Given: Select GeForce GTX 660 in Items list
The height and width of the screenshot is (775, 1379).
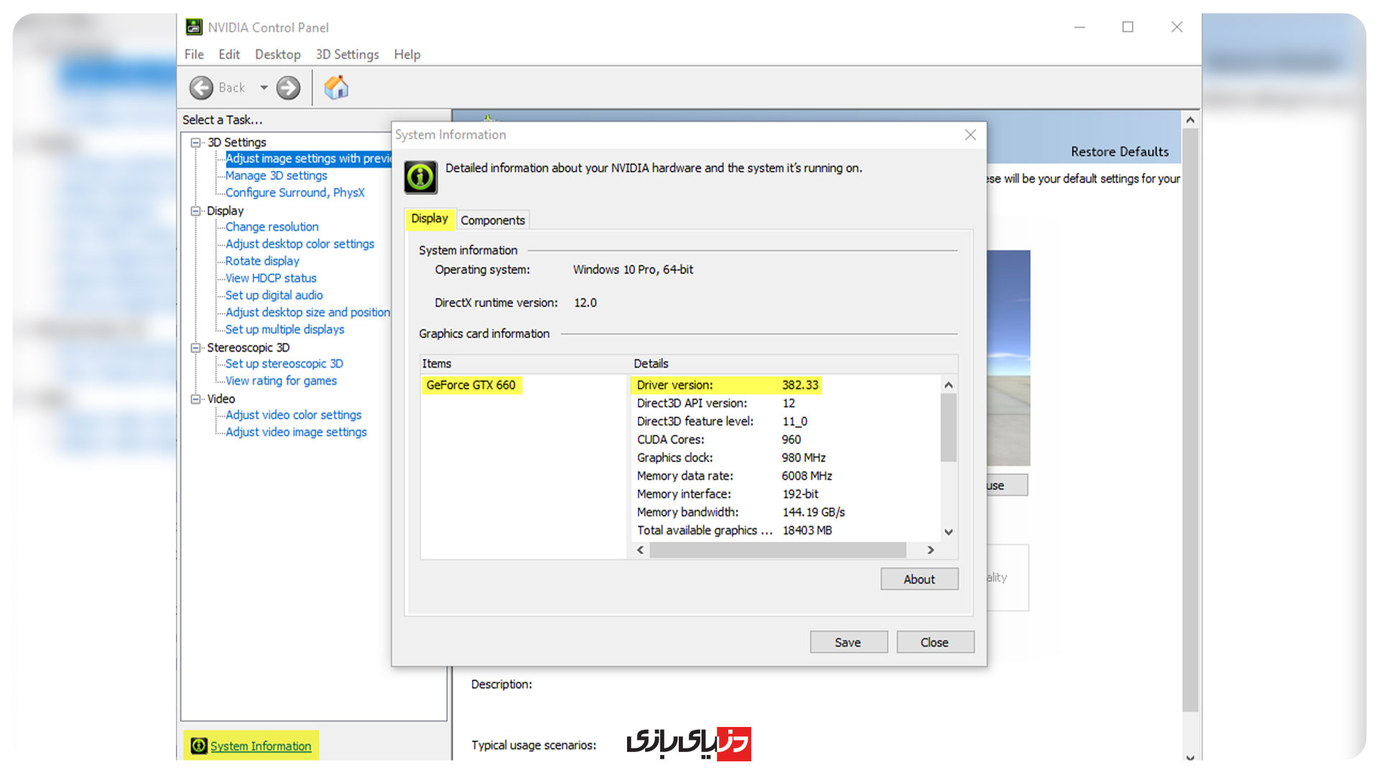Looking at the screenshot, I should coord(471,385).
